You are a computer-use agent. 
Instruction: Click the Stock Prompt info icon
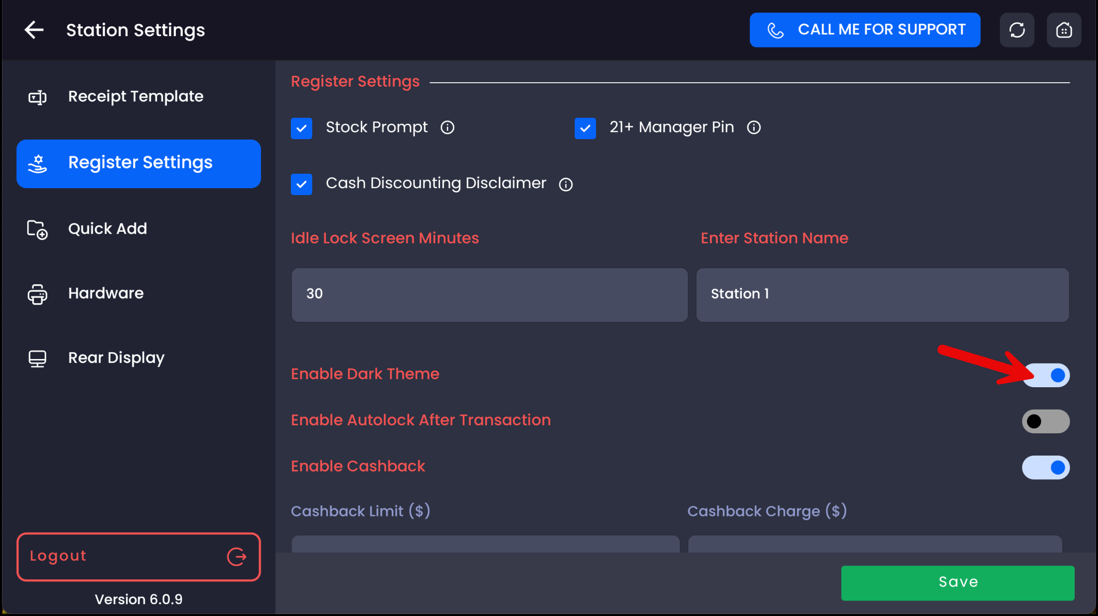(x=447, y=128)
